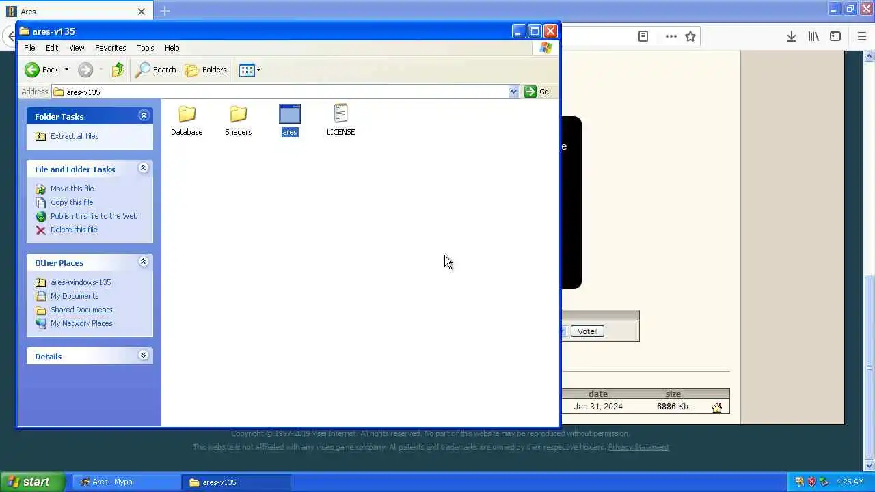Click the home icon in download row

pos(716,408)
